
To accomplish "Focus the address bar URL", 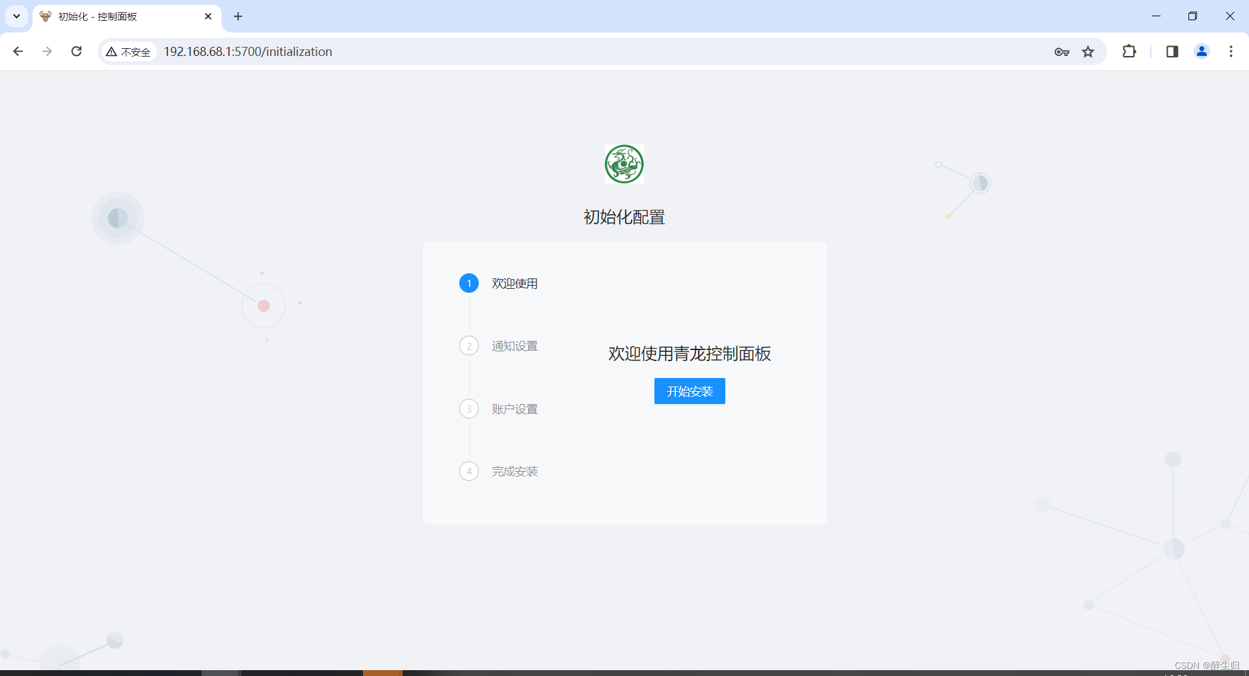I will pyautogui.click(x=248, y=51).
